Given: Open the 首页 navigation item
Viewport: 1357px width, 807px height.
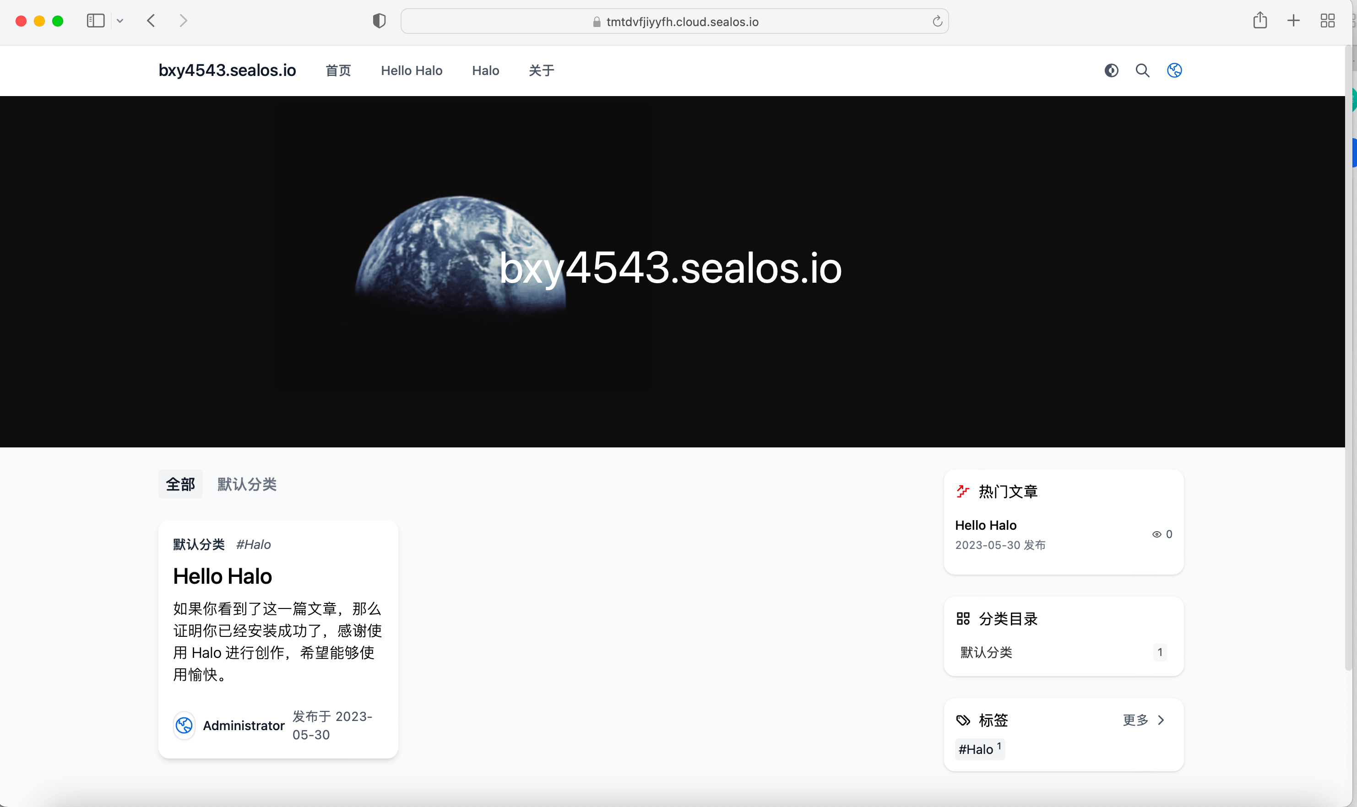Looking at the screenshot, I should (x=338, y=71).
